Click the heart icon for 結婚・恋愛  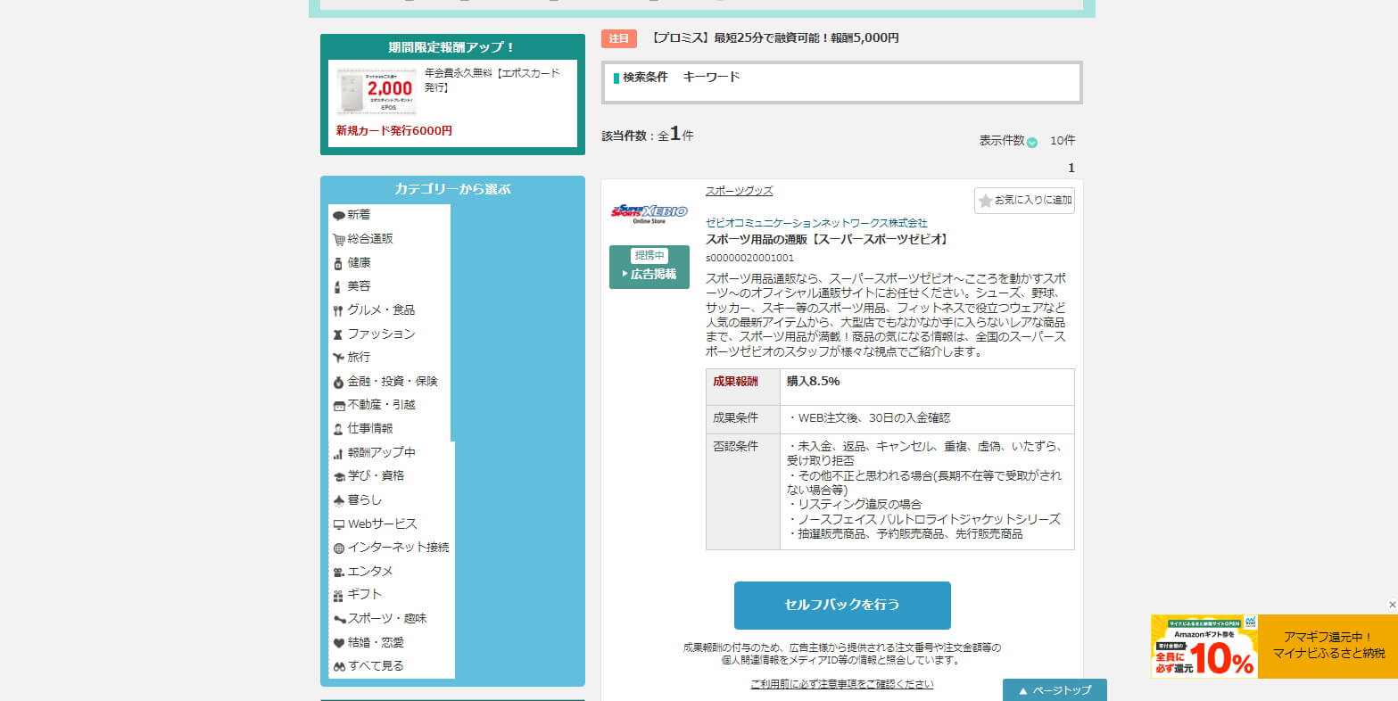338,643
